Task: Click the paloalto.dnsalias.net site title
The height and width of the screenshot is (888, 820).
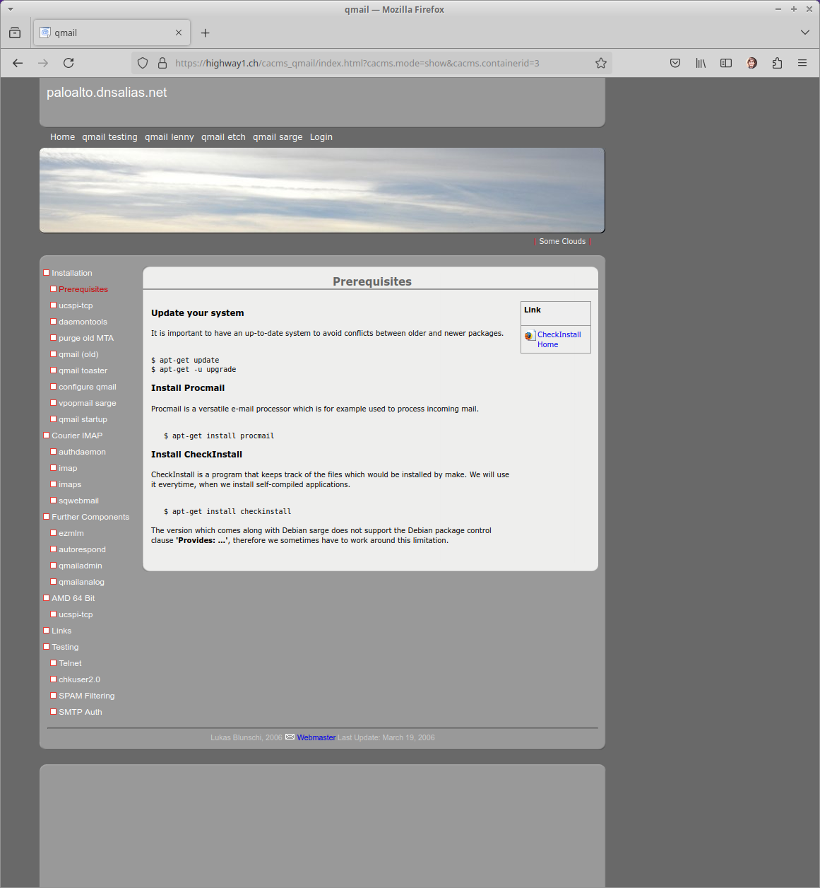Action: tap(107, 93)
